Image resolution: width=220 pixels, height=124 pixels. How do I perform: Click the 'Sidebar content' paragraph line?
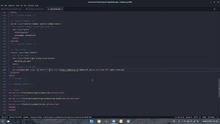pos(25,35)
